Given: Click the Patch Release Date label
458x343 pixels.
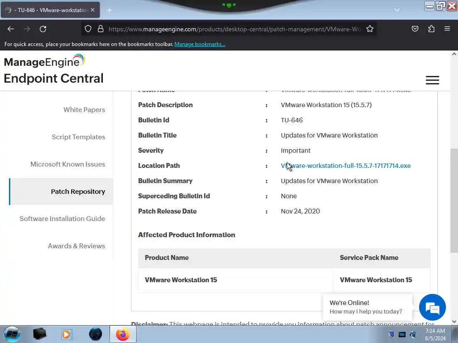Looking at the screenshot, I should tap(167, 211).
